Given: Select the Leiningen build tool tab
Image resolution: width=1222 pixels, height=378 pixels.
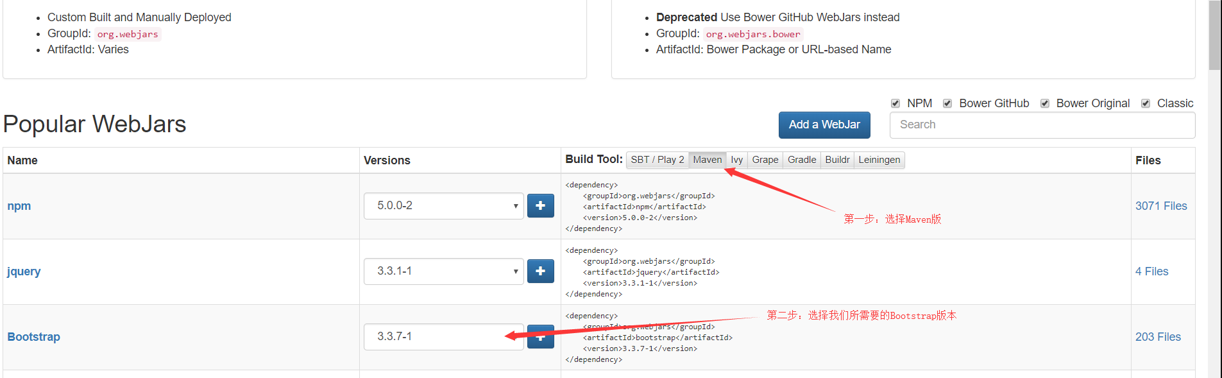Looking at the screenshot, I should tap(879, 160).
